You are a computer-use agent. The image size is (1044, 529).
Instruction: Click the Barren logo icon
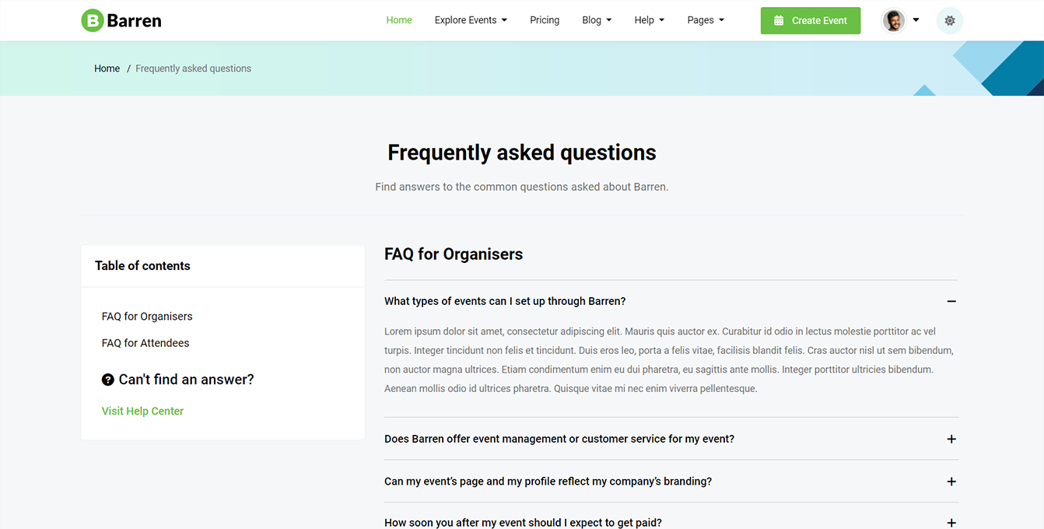pyautogui.click(x=93, y=21)
